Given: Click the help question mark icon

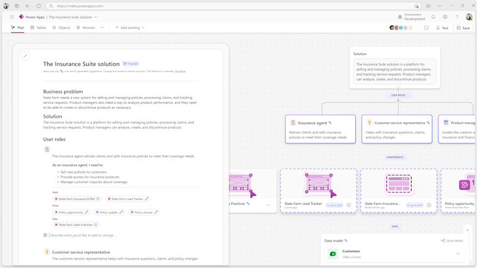Looking at the screenshot, I should click(457, 17).
